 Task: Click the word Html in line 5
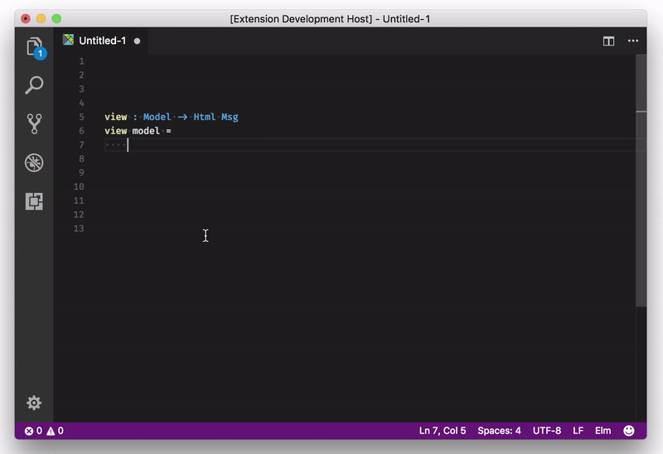[x=205, y=117]
